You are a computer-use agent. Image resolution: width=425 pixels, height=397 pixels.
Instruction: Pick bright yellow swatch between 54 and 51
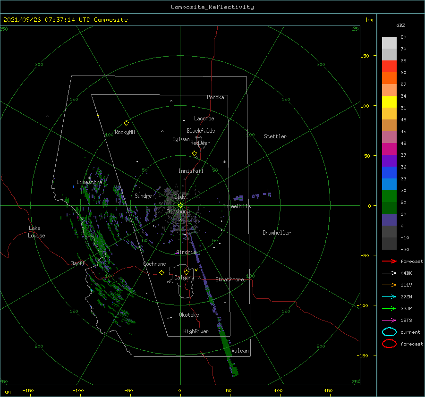click(x=389, y=102)
